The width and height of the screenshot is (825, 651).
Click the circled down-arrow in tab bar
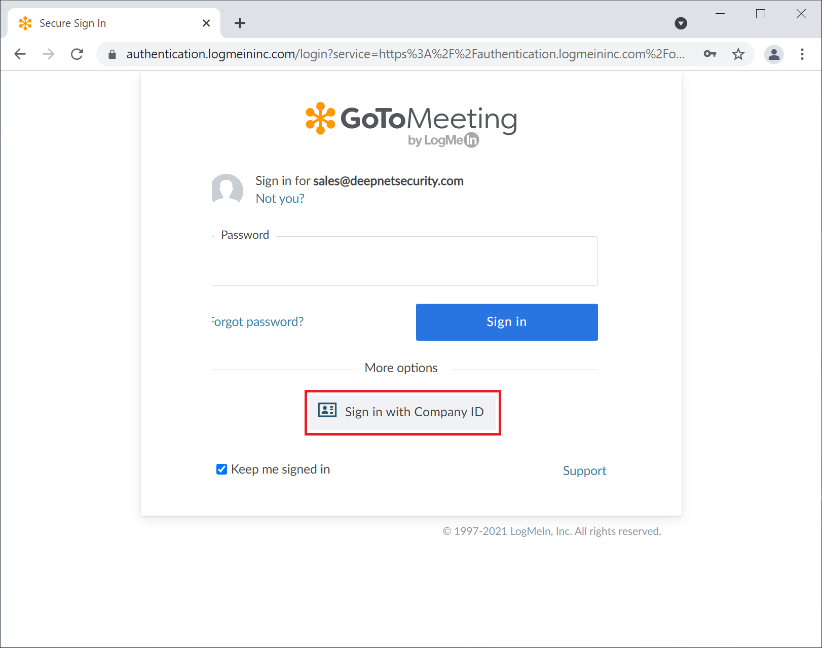point(681,23)
